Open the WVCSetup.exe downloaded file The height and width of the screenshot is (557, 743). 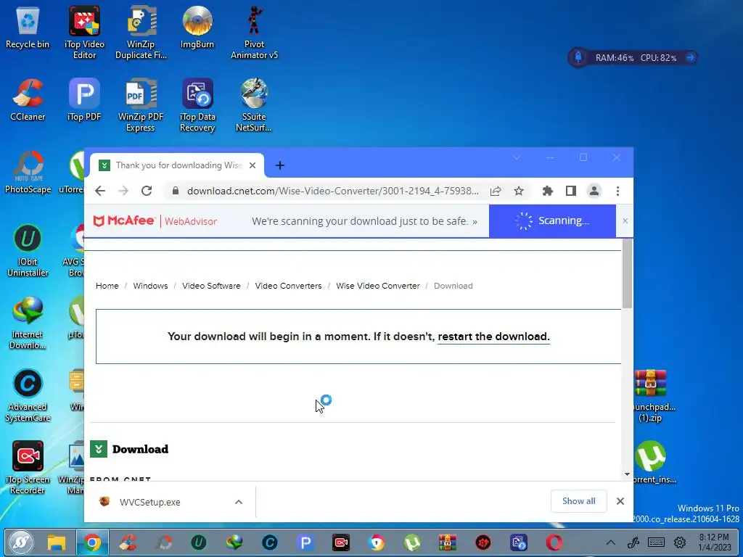(x=150, y=502)
